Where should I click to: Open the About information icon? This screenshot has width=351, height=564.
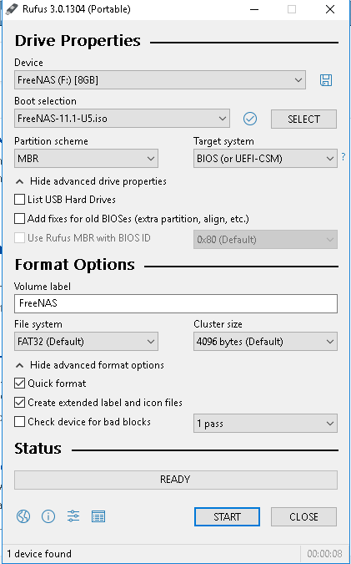48,516
